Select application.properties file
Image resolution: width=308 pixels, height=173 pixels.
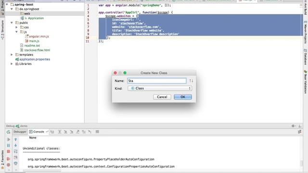[35, 59]
